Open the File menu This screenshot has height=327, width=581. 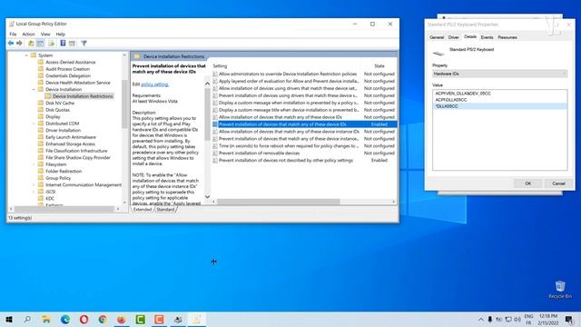[x=13, y=35]
